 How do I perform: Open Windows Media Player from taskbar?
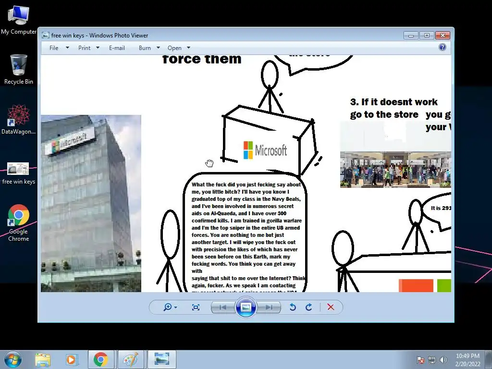coord(71,359)
